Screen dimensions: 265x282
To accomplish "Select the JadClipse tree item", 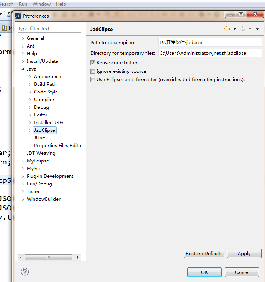I will tap(44, 130).
